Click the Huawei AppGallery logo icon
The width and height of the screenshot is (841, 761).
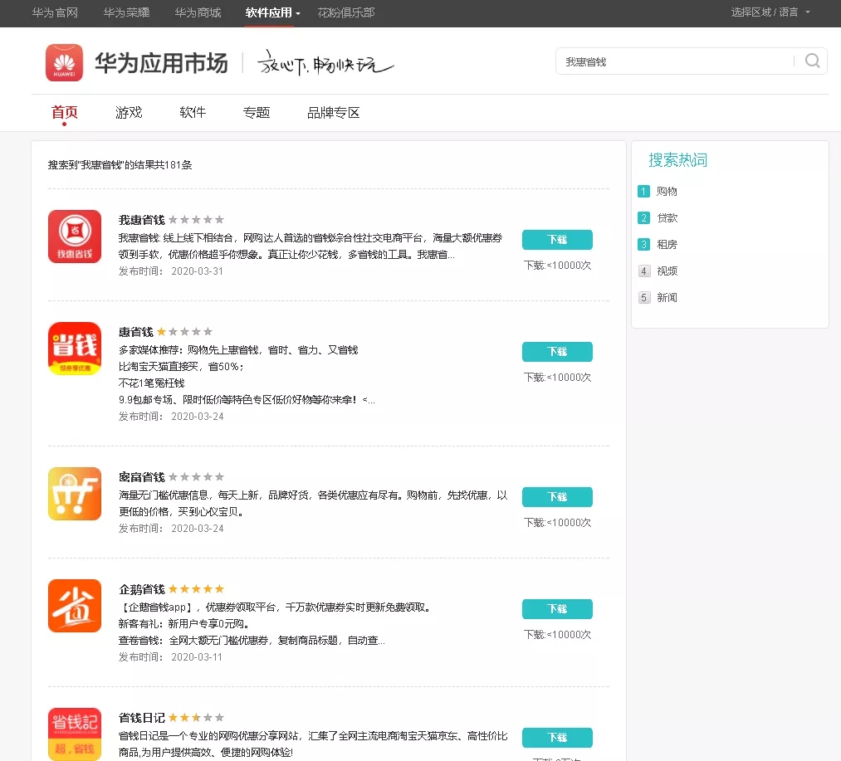(65, 63)
